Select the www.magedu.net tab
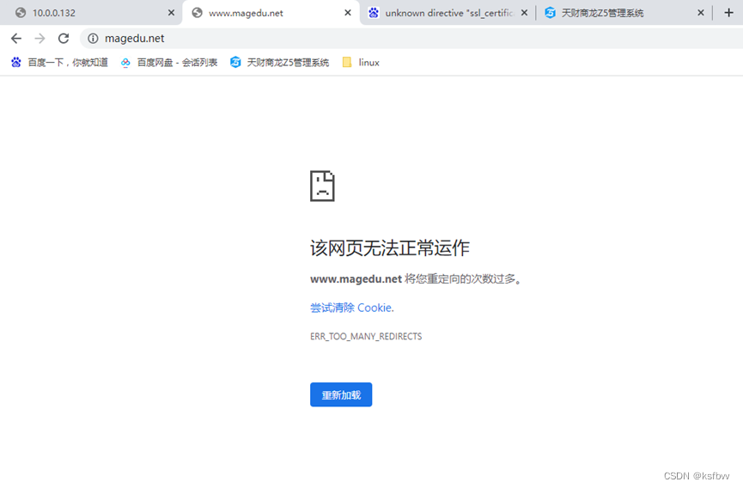The image size is (743, 488). coord(270,13)
